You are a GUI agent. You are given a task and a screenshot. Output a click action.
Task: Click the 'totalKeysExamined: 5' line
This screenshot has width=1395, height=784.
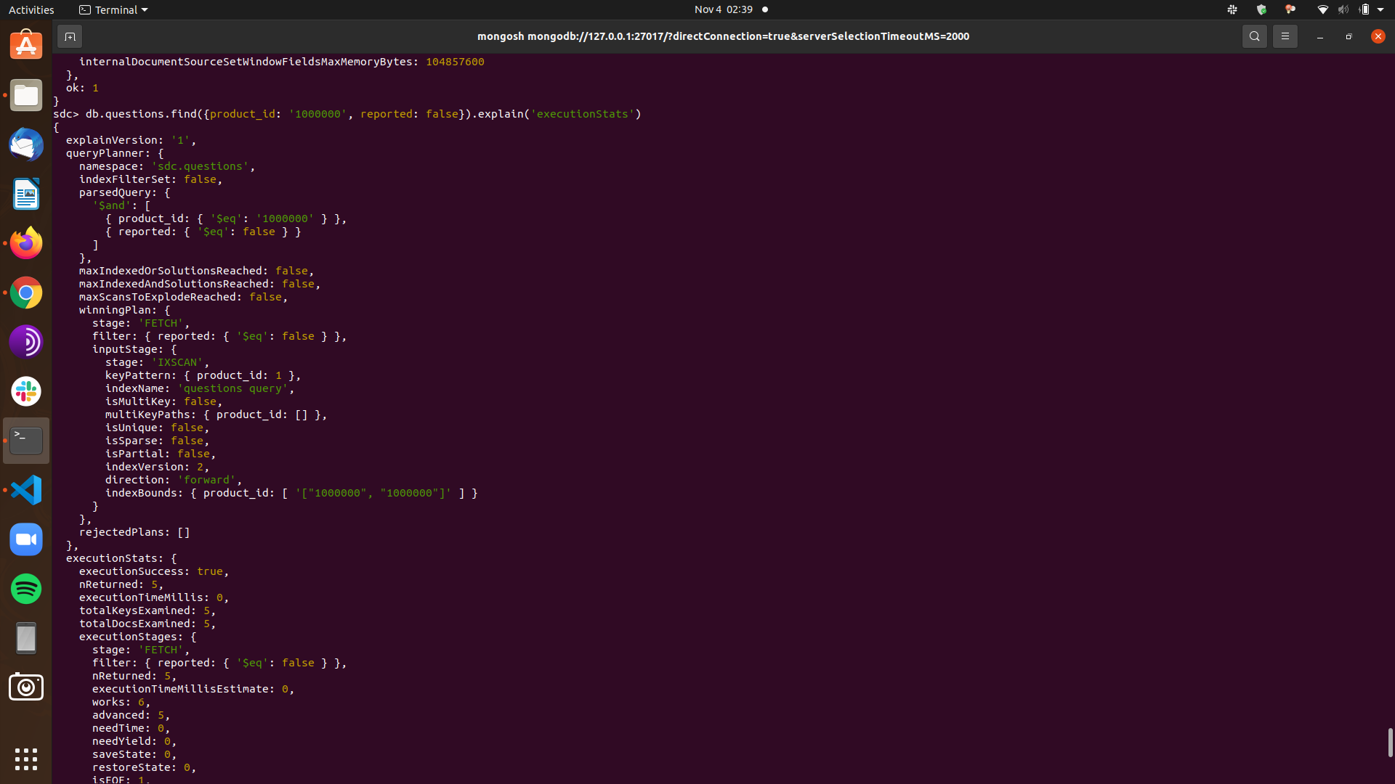(147, 611)
